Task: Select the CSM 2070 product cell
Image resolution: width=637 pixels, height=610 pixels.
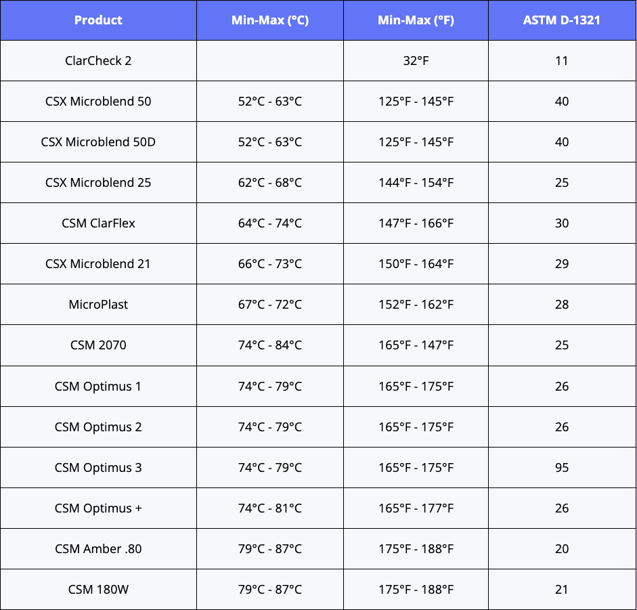Action: 98,345
